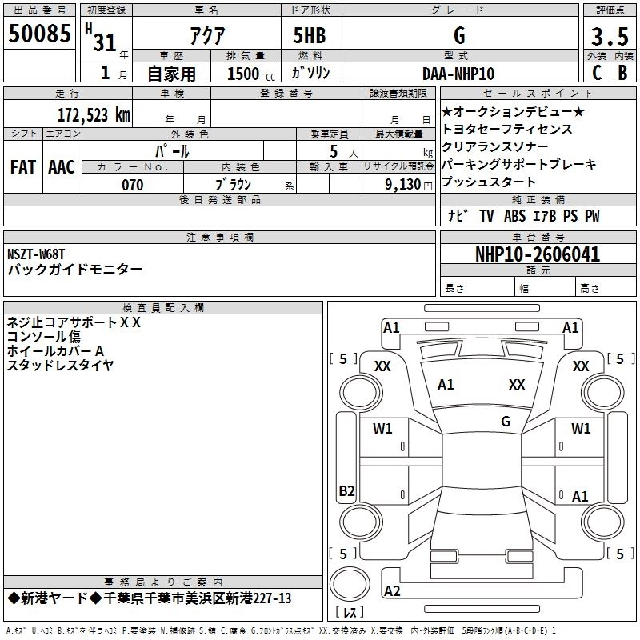Click the air conditioner value AAC
This screenshot has width=640, height=640.
62,167
